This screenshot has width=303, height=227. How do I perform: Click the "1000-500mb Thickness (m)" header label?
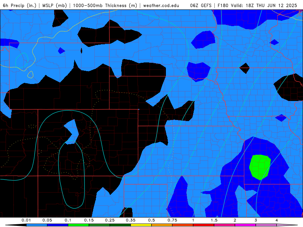pyautogui.click(x=105, y=5)
